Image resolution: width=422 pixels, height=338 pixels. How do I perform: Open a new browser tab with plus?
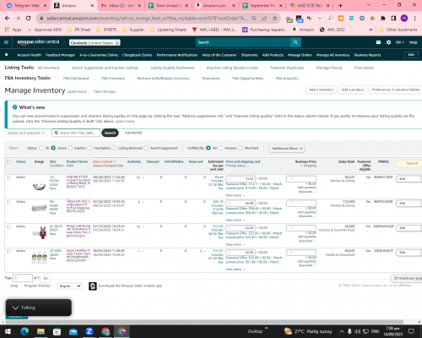point(340,5)
